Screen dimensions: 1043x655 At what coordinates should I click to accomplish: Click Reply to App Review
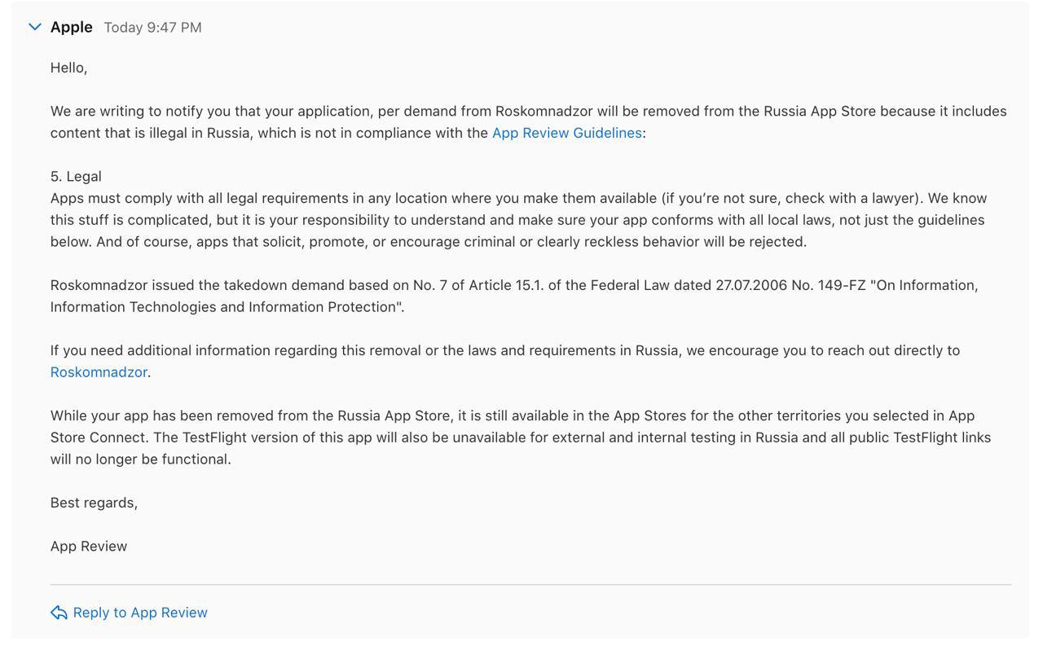[139, 612]
